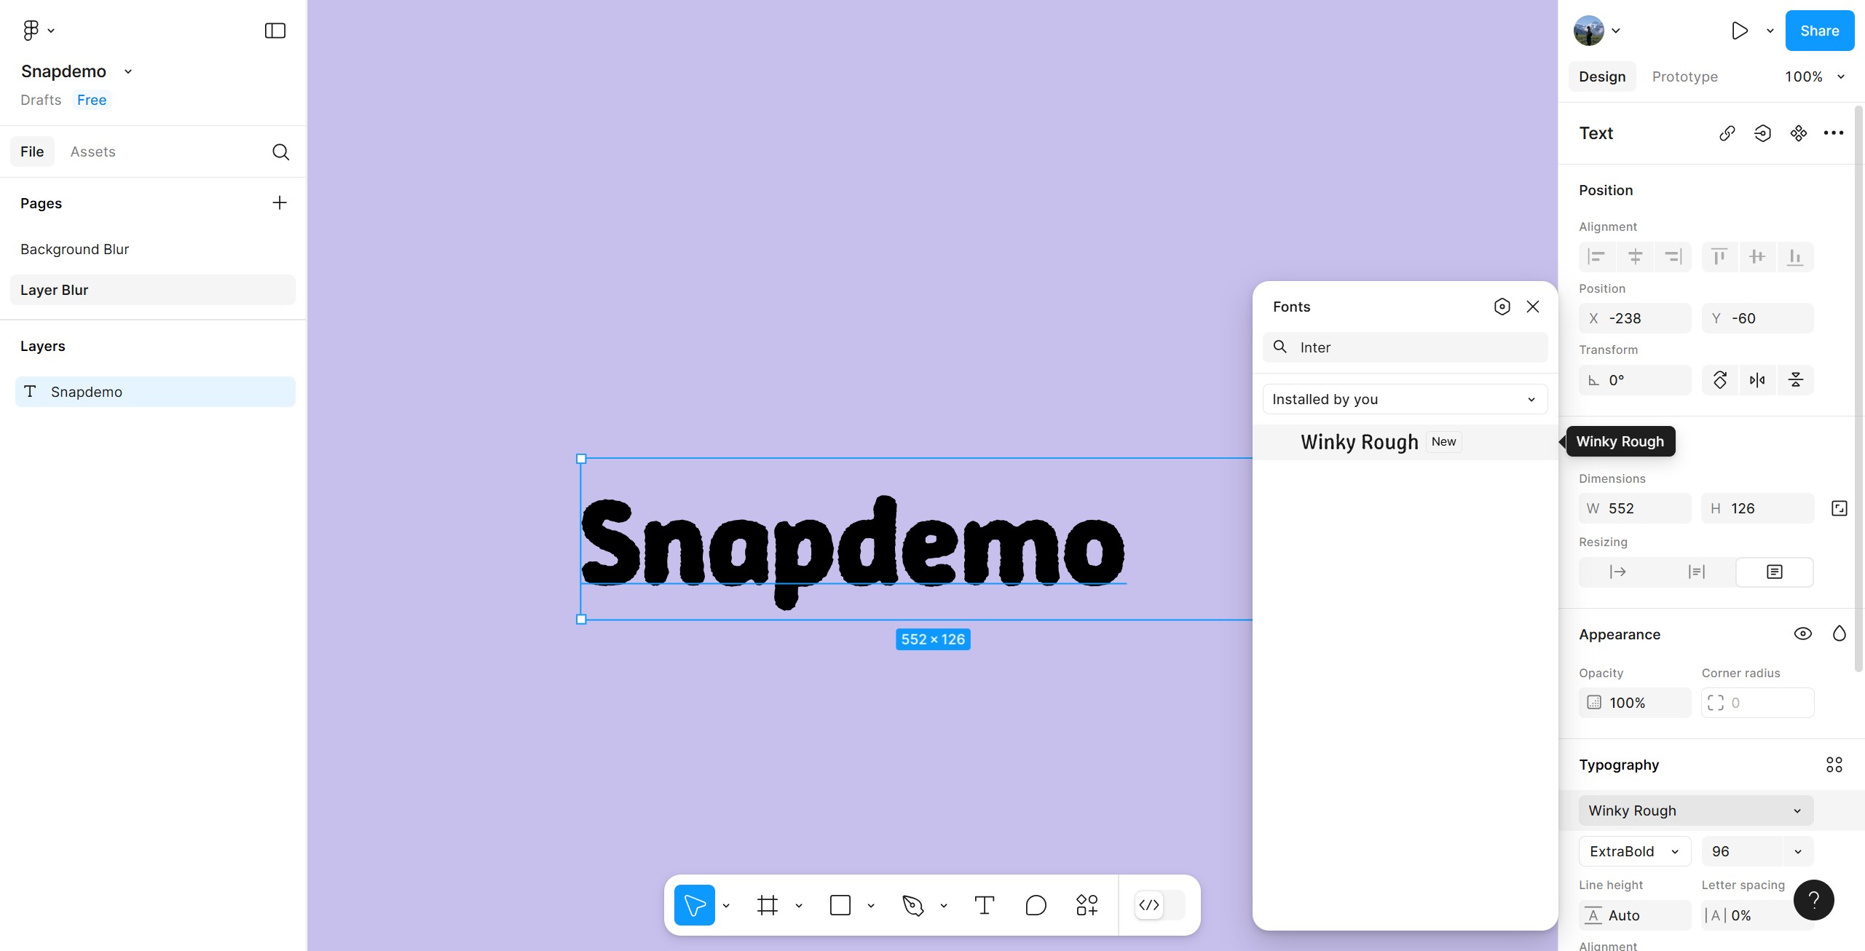Align left icon in Alignment

click(1597, 257)
